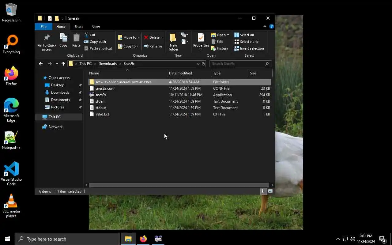Viewport: 392px width, 245px height.
Task: Open Recycle Bin desktop icon
Action: pyautogui.click(x=11, y=13)
